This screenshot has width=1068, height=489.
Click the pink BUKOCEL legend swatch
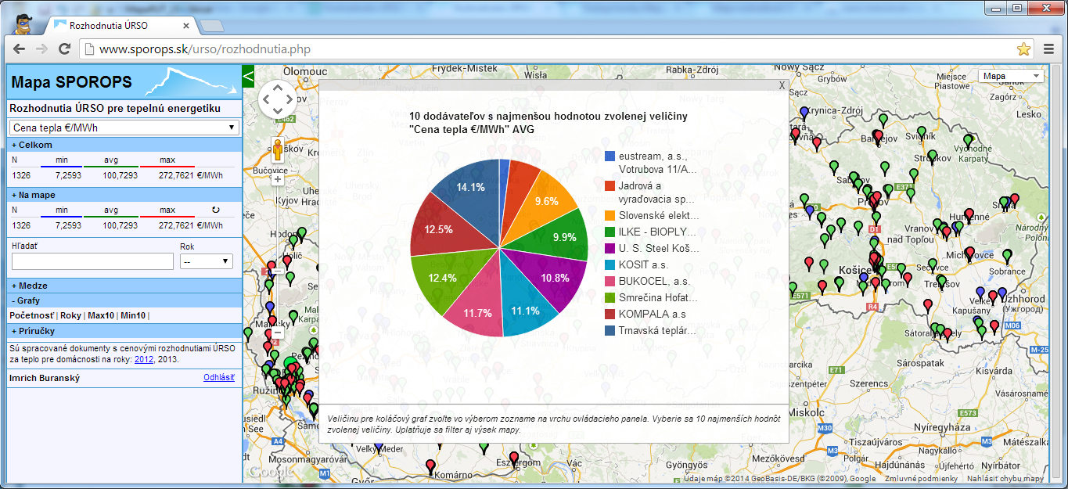point(610,281)
